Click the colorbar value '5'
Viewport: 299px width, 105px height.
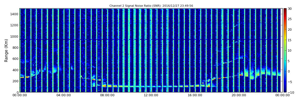click(289, 61)
